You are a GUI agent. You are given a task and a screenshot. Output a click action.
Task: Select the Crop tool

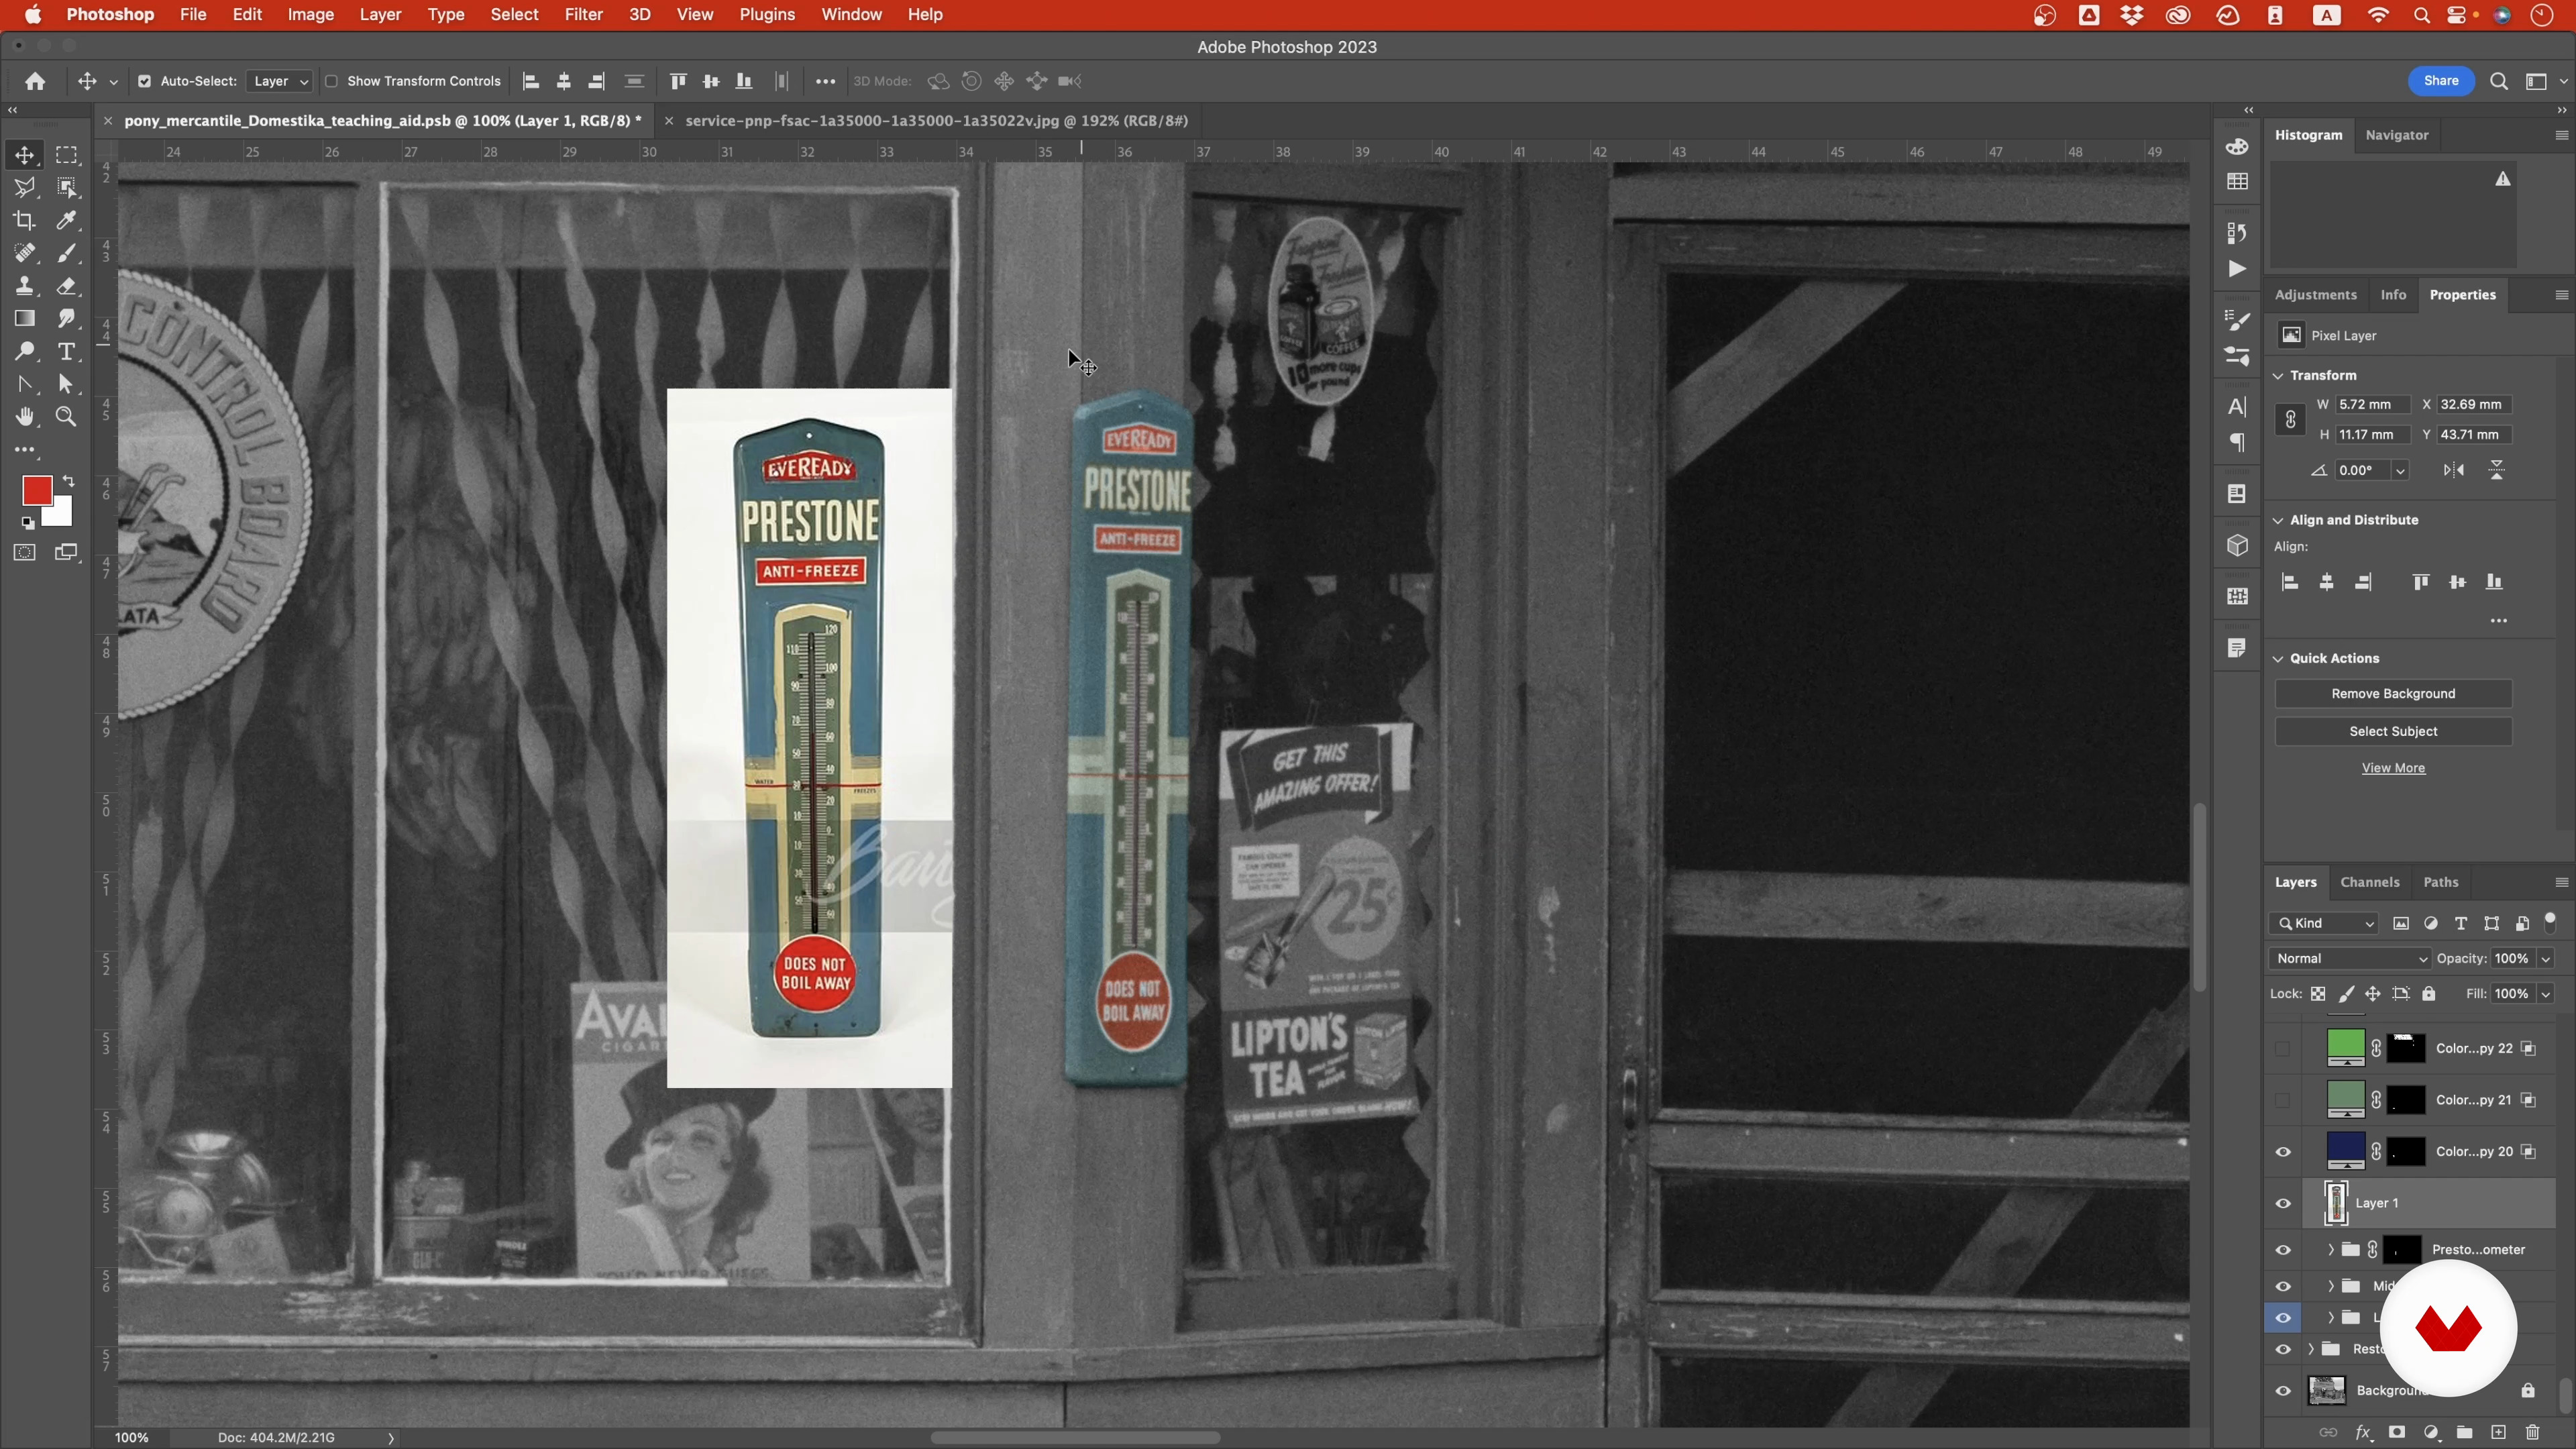coord(24,221)
